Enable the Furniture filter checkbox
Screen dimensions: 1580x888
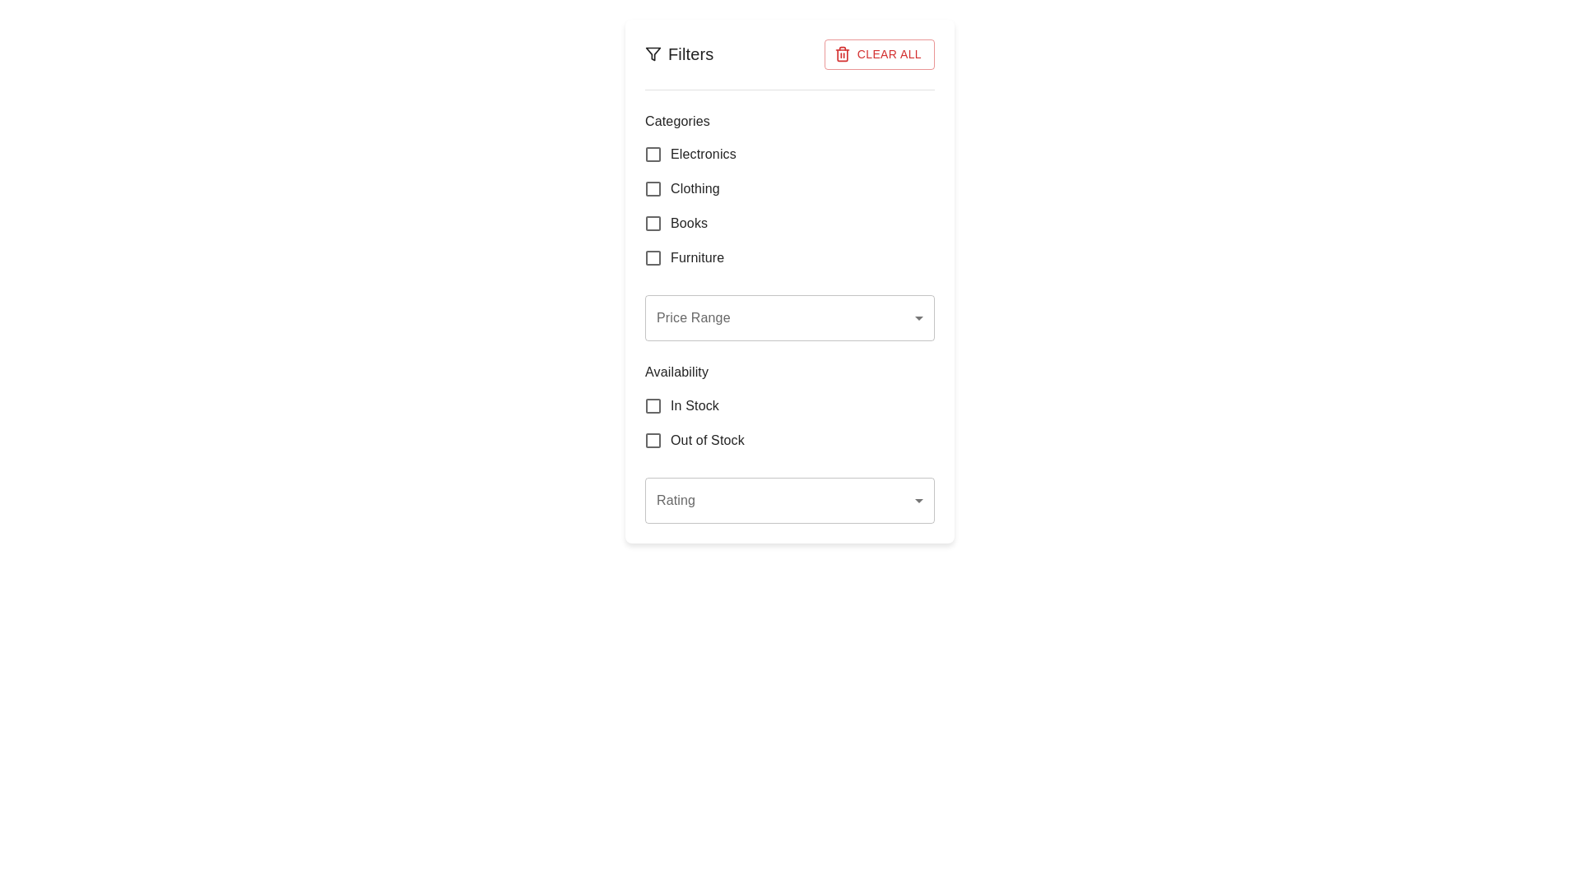click(653, 257)
